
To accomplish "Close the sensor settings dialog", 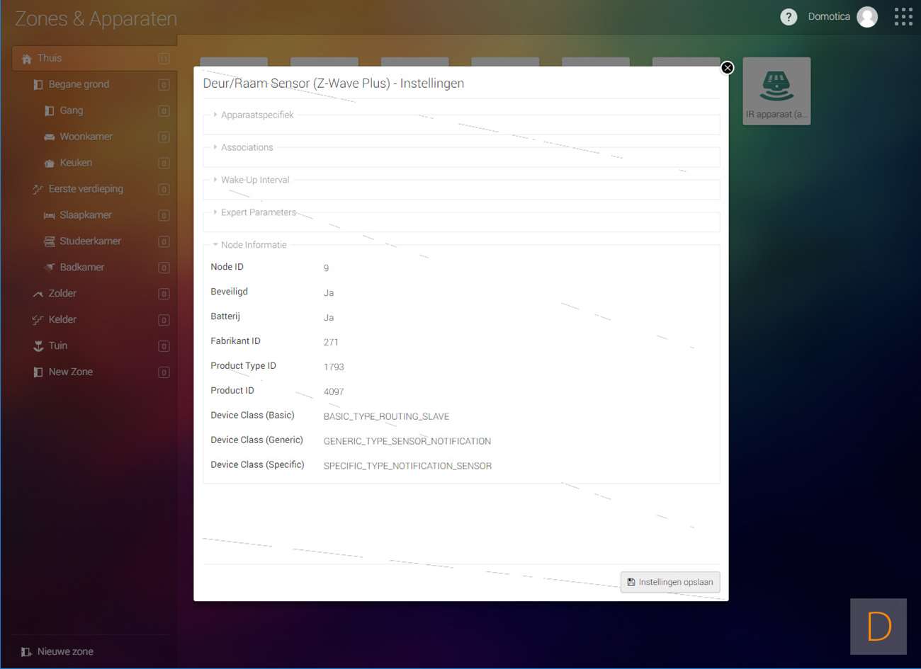I will pyautogui.click(x=727, y=68).
